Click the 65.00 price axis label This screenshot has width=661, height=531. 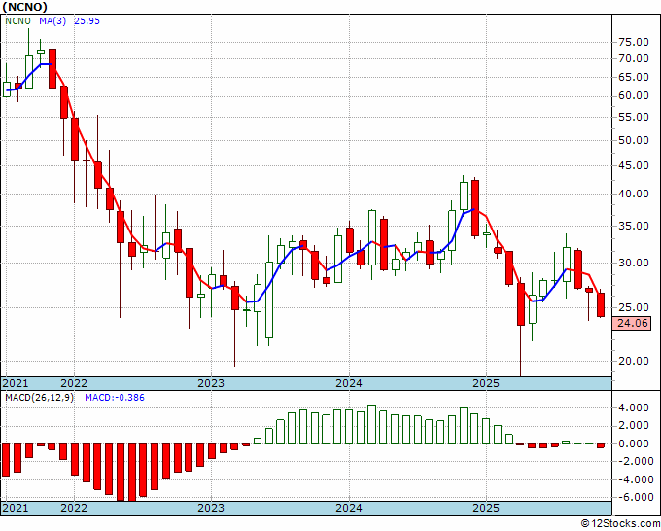point(634,77)
